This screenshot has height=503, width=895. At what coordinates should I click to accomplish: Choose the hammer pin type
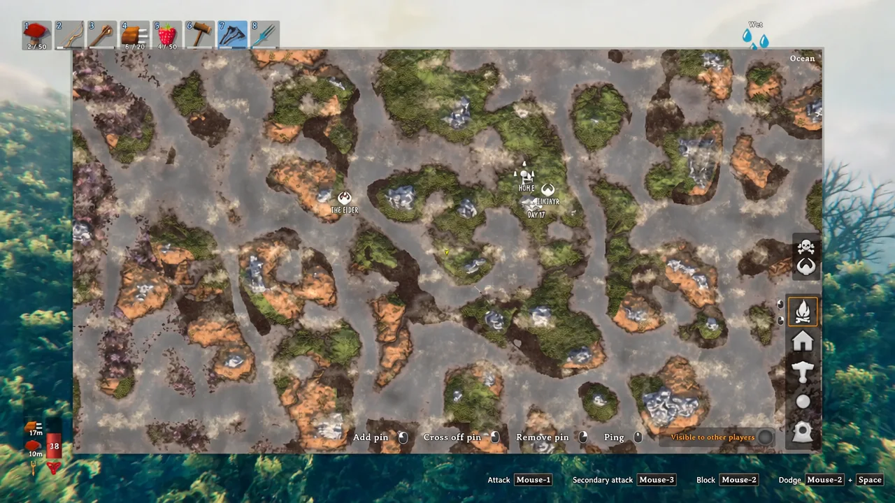coord(803,372)
